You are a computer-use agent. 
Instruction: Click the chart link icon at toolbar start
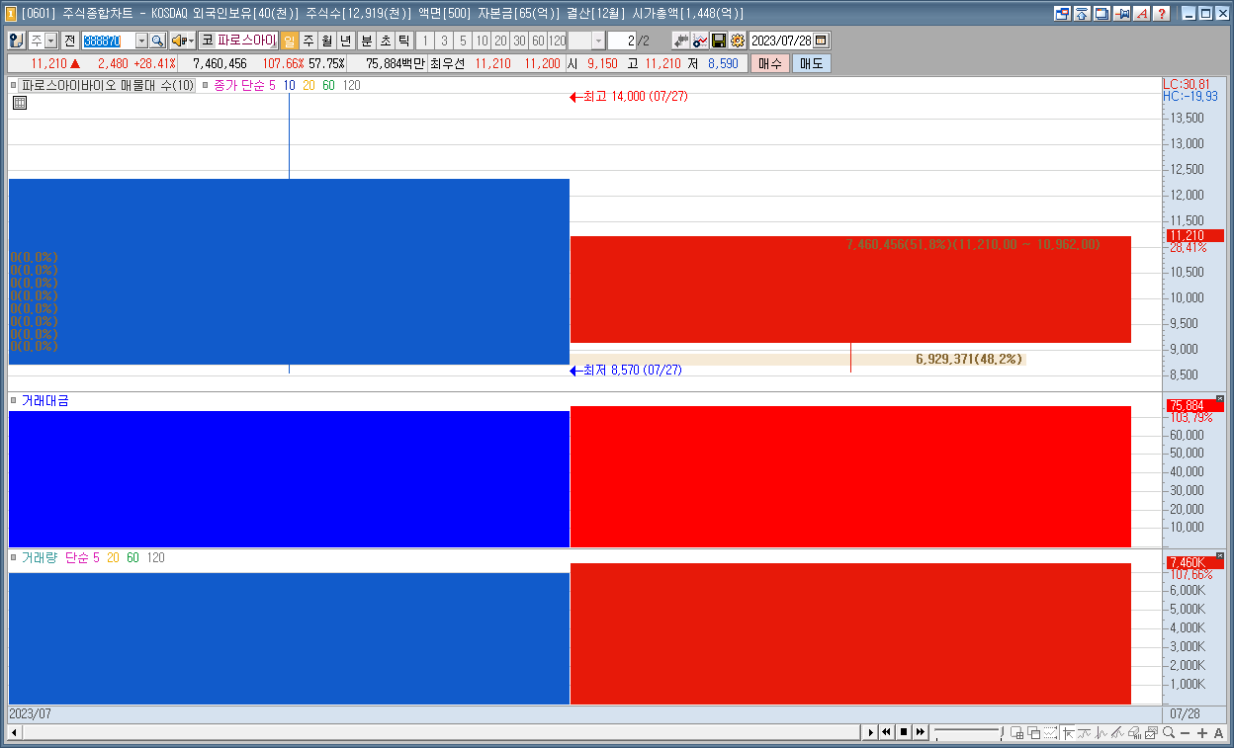17,41
